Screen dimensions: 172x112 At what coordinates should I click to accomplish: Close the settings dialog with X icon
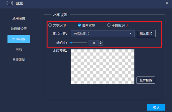(167, 3)
